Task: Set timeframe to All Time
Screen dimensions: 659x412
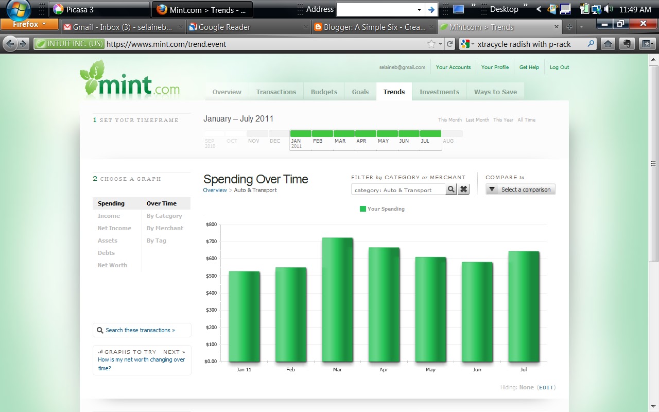Action: [527, 120]
